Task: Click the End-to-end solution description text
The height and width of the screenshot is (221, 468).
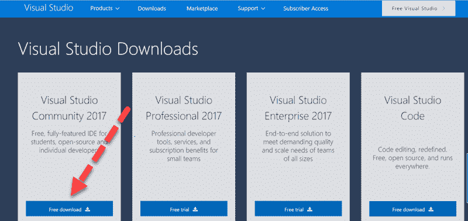Action: point(298,146)
